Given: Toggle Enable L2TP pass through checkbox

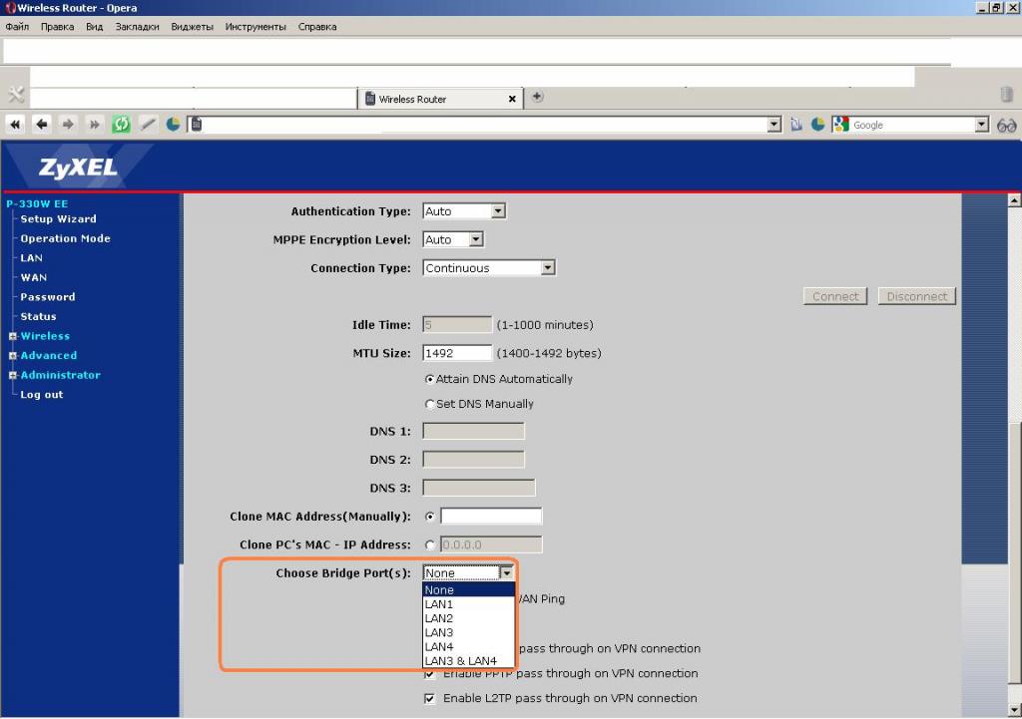Looking at the screenshot, I should 430,698.
